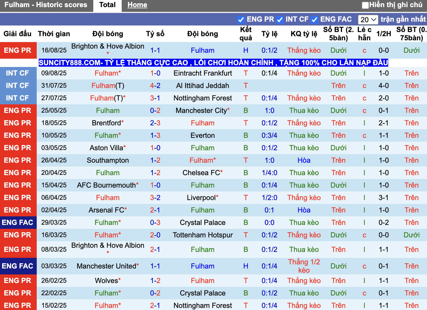Open Aston Villa team link

click(x=106, y=148)
